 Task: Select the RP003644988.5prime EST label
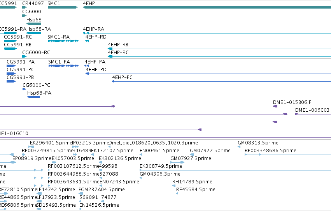[74, 174]
